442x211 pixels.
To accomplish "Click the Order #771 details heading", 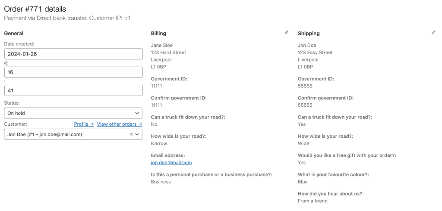I will 35,9.
